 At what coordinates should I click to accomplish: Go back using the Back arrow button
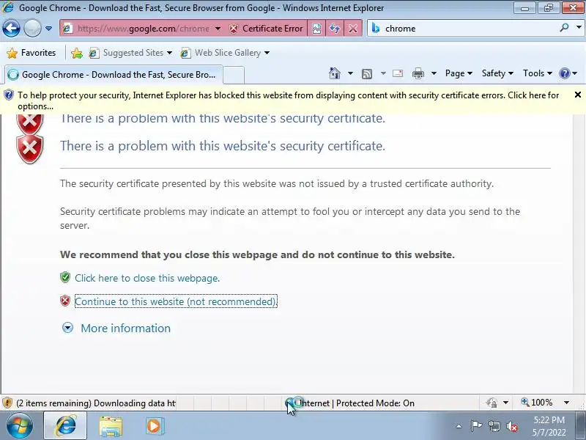click(x=11, y=28)
